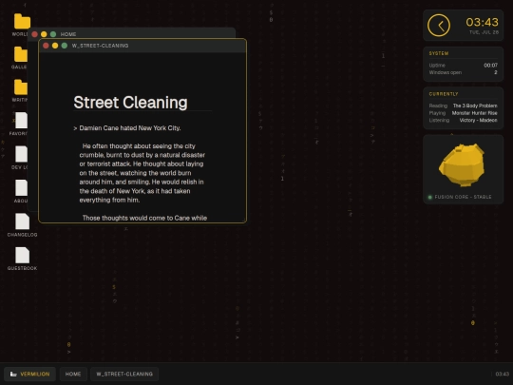Image resolution: width=513 pixels, height=385 pixels.
Task: Open the World folder on the desktop
Action: [x=22, y=22]
